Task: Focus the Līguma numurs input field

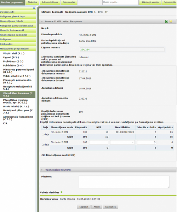Action: (122, 49)
